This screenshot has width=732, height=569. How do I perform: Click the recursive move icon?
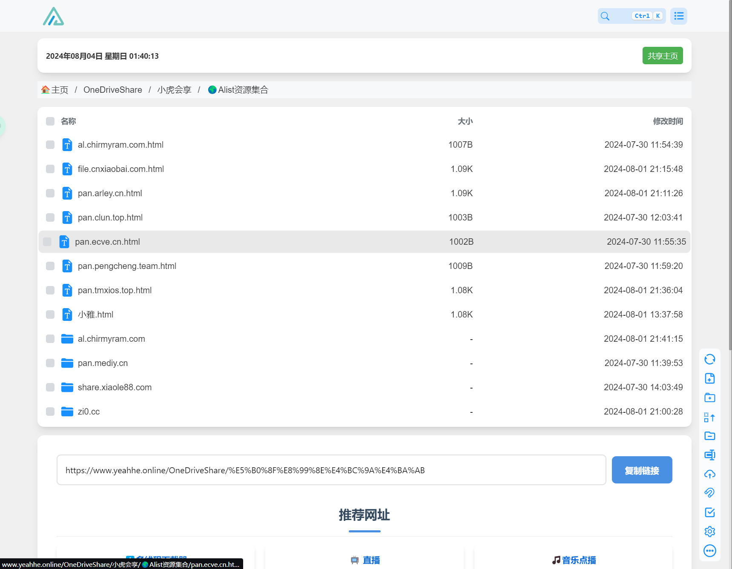[710, 417]
